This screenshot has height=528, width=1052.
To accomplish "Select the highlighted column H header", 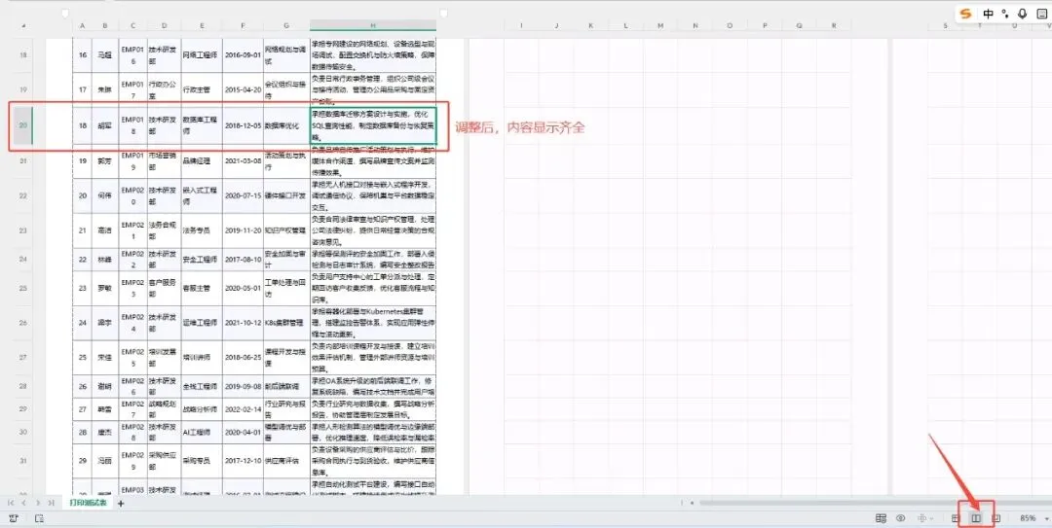I will pyautogui.click(x=373, y=25).
